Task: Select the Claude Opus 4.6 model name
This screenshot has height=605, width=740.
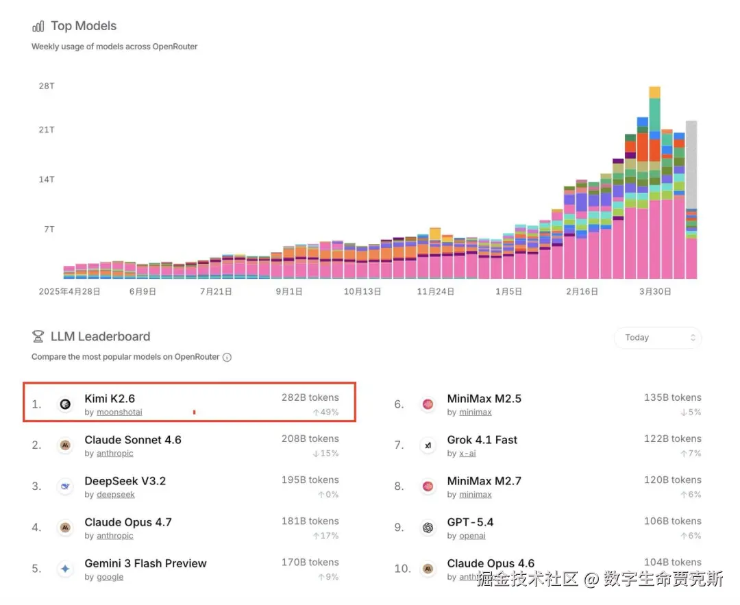Action: click(491, 563)
